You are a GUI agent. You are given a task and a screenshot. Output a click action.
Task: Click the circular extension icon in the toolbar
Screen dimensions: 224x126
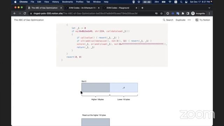(x=168, y=13)
